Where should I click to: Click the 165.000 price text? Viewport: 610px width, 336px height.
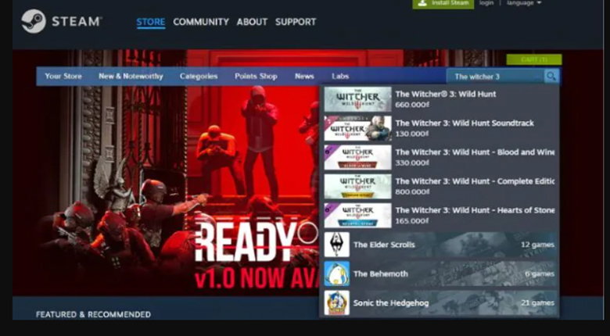coord(412,221)
